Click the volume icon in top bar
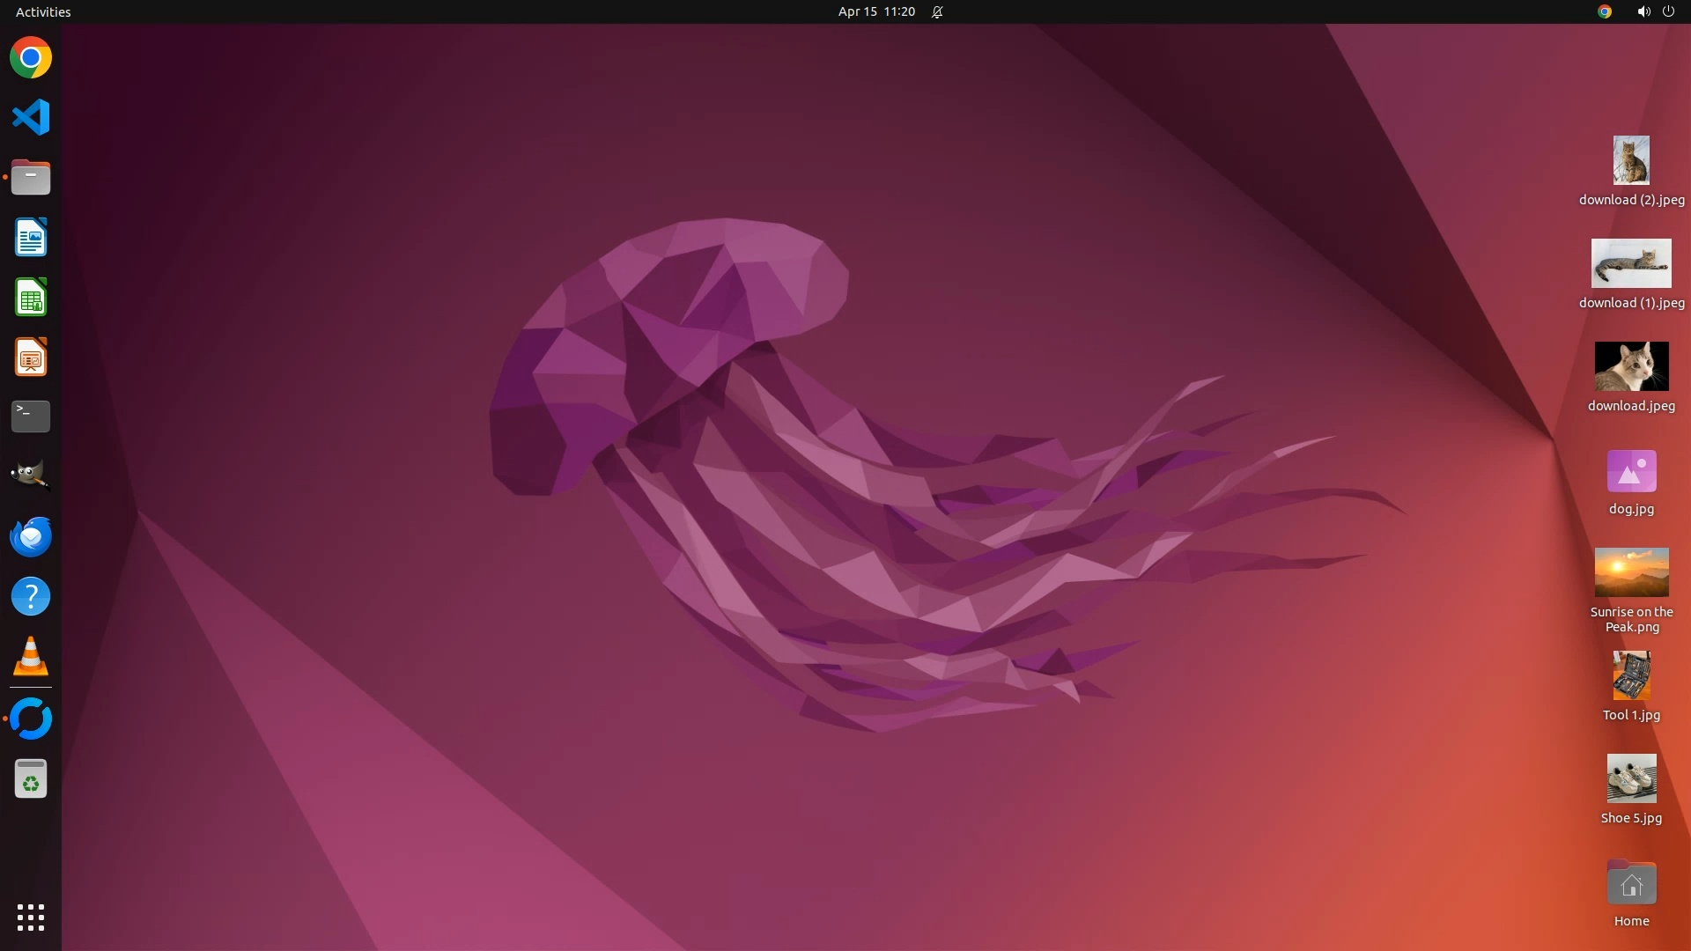 pos(1643,11)
